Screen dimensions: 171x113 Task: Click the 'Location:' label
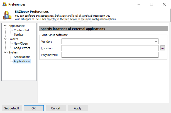coord(47,48)
